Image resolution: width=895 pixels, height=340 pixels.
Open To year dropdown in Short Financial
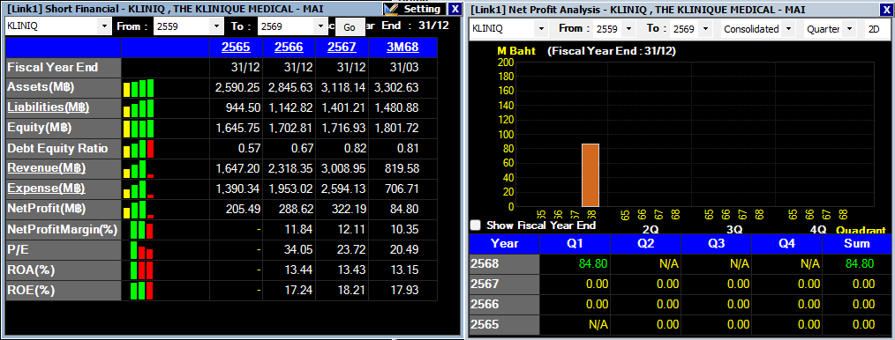point(321,26)
